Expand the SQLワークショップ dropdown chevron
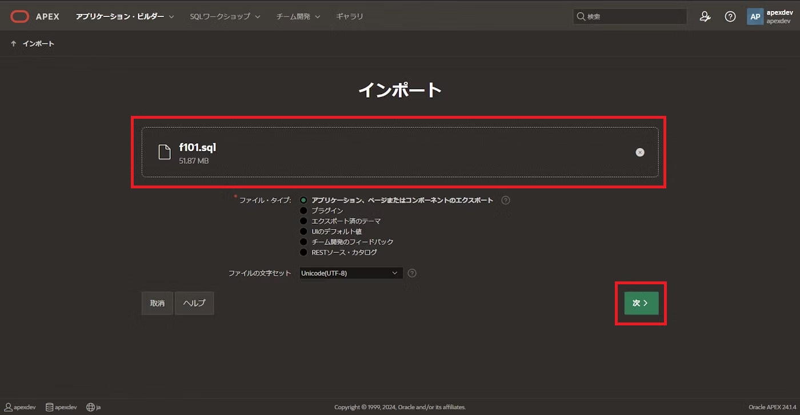 coord(258,17)
